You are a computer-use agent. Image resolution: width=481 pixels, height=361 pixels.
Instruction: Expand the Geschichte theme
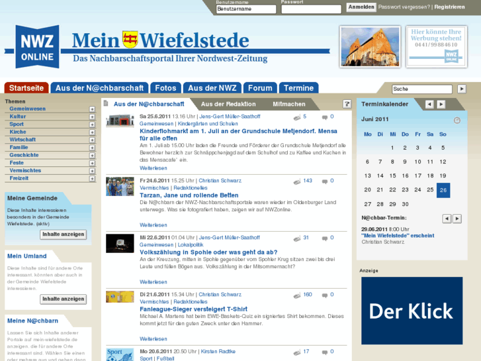tap(92, 156)
